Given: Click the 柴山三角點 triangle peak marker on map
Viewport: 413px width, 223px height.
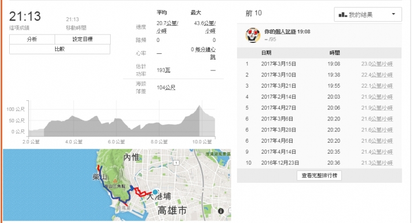Looking at the screenshot, I should [115, 181].
